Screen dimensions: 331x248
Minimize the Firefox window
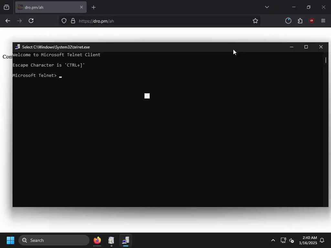tap(294, 7)
